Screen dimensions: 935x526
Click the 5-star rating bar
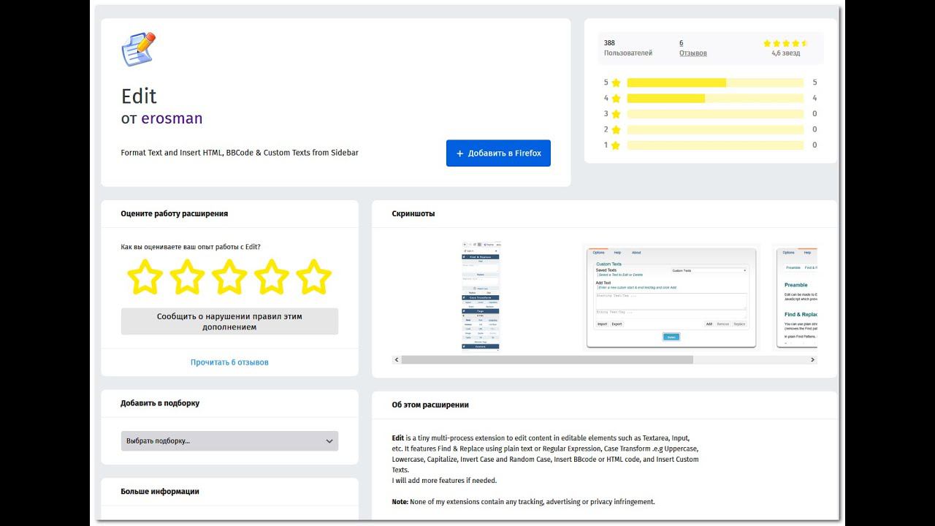715,83
